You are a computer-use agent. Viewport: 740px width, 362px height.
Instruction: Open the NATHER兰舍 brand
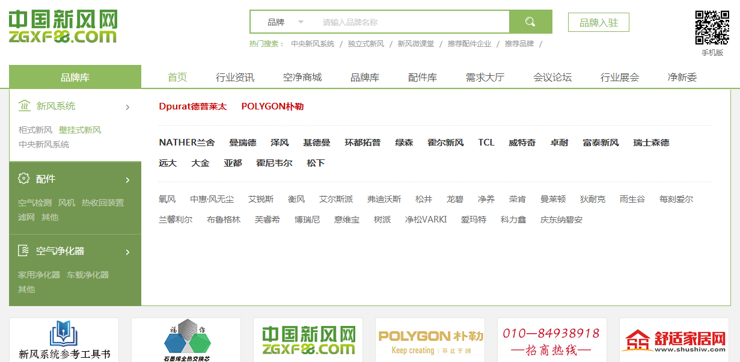187,143
